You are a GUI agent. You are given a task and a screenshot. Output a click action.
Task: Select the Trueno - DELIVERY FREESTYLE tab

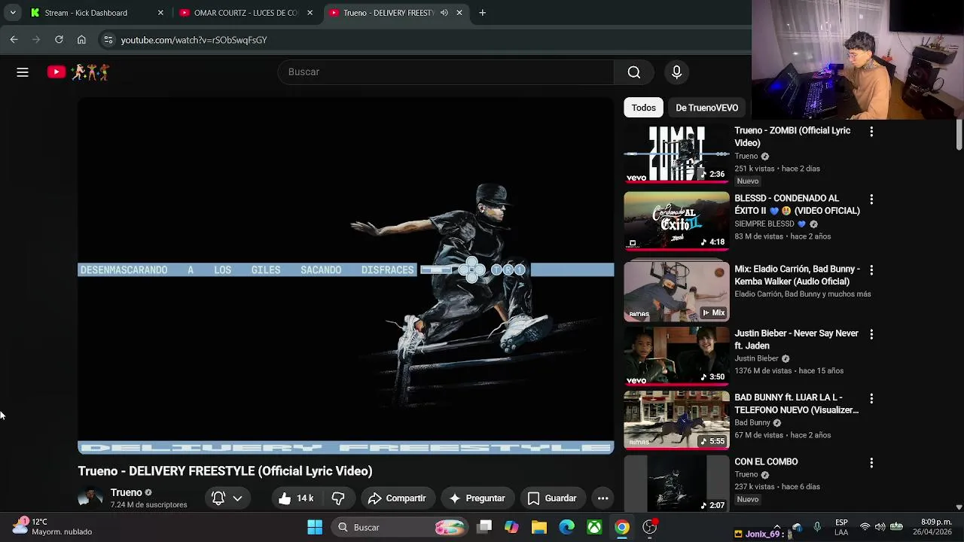pos(397,13)
